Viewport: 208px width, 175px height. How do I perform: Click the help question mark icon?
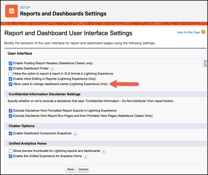[x=203, y=32]
